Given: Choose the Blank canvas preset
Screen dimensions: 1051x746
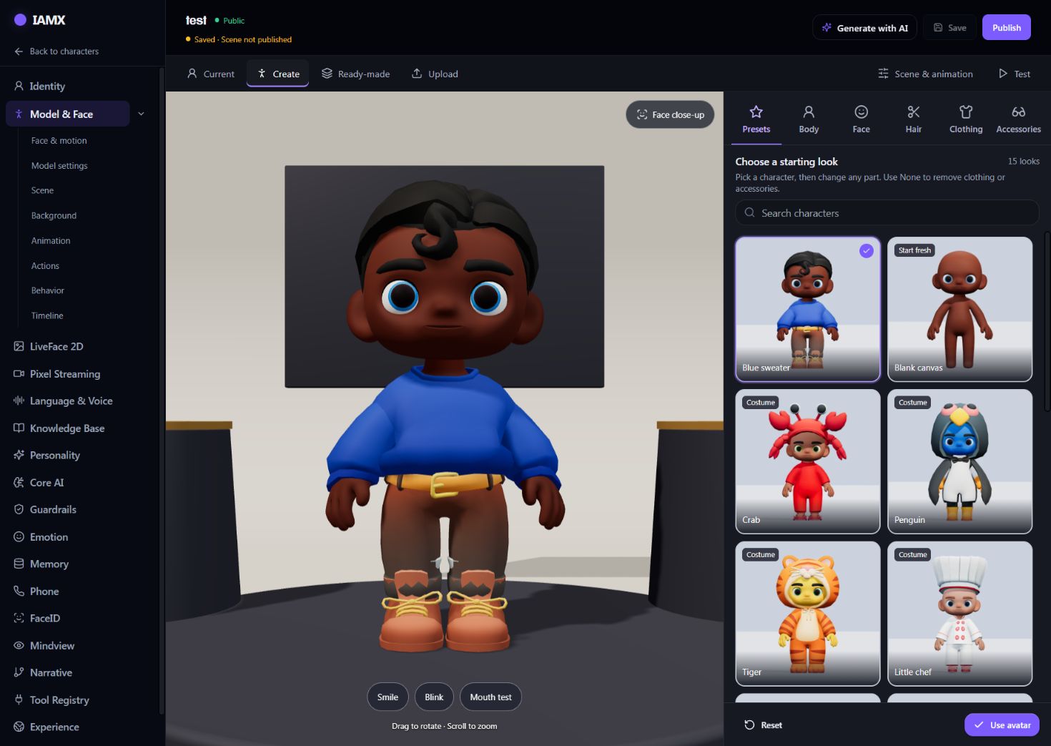Looking at the screenshot, I should 959,309.
